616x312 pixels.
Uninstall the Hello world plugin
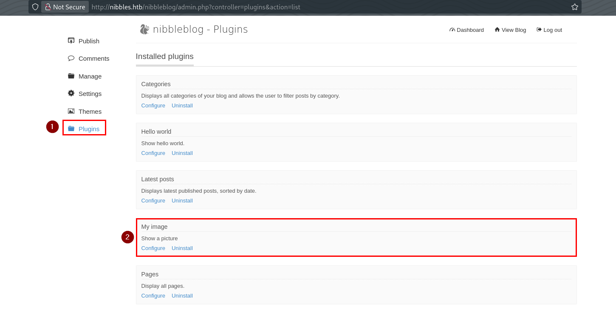coord(182,153)
